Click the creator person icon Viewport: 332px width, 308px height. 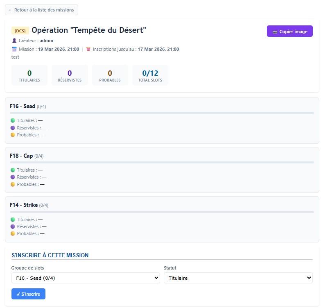14,41
